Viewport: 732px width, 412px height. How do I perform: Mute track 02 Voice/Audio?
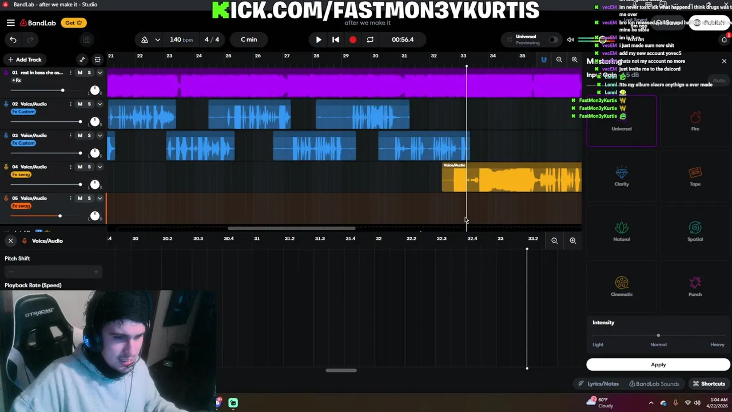click(x=80, y=104)
